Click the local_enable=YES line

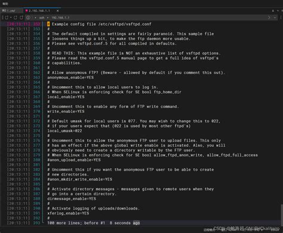coord(66,97)
